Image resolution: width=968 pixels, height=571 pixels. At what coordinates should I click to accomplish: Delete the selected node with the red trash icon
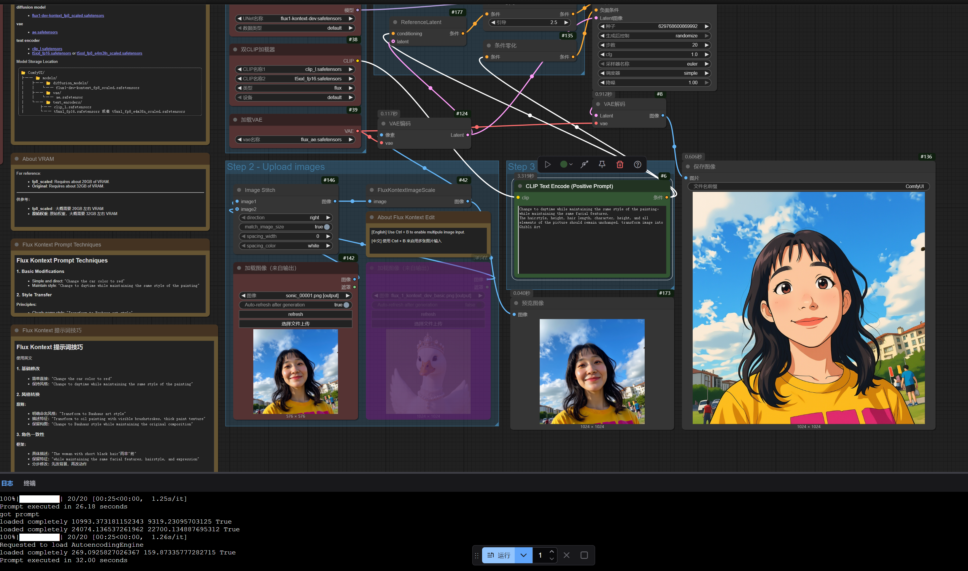[x=620, y=164]
